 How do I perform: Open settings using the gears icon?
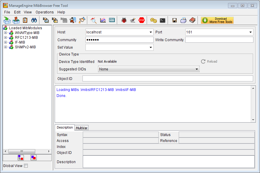tap(153, 20)
